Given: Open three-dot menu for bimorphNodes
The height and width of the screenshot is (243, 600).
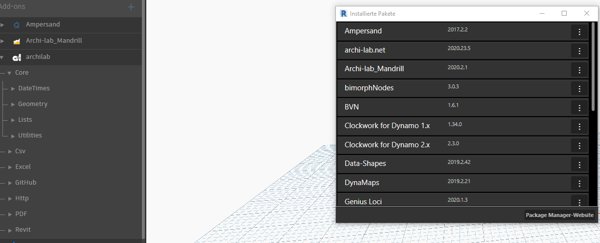Looking at the screenshot, I should (x=579, y=88).
